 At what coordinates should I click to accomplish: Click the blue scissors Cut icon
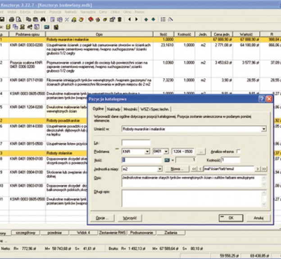(x=67, y=19)
